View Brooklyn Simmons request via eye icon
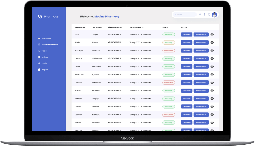The image size is (255, 146). click(x=212, y=50)
